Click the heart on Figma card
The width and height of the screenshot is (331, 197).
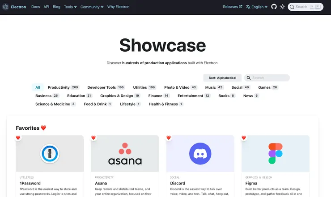tap(244, 138)
